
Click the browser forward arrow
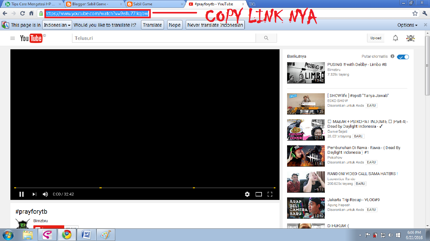coord(14,13)
